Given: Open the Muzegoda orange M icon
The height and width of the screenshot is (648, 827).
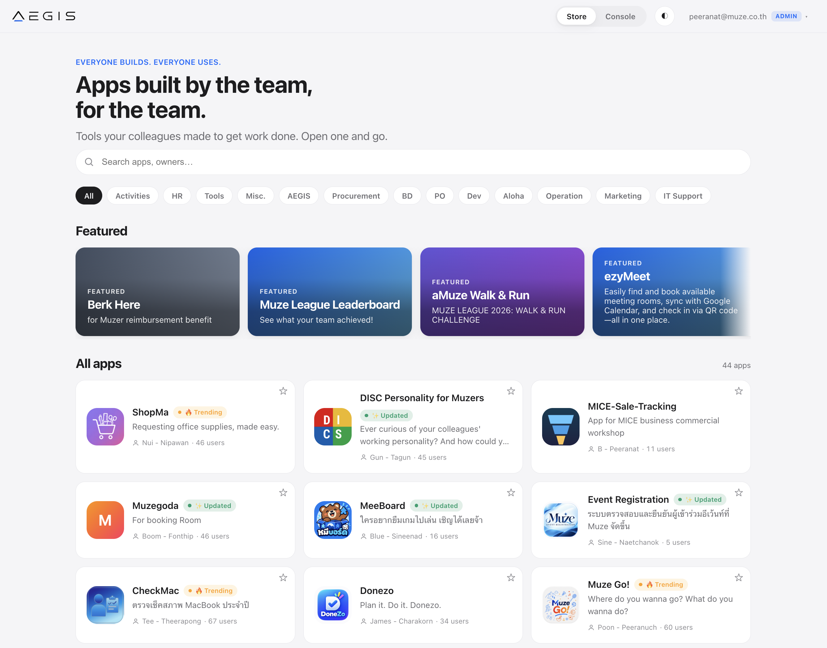Looking at the screenshot, I should [105, 520].
